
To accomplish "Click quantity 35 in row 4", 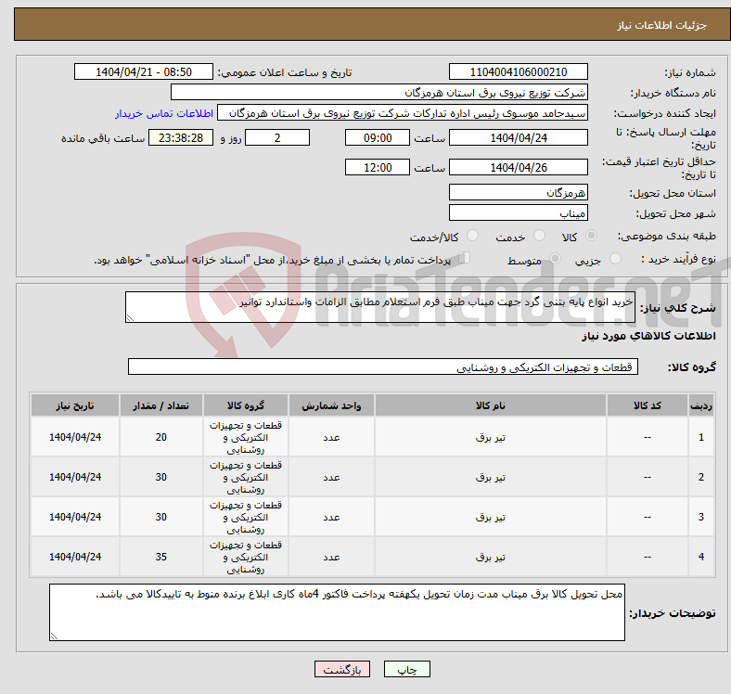I will (x=160, y=557).
